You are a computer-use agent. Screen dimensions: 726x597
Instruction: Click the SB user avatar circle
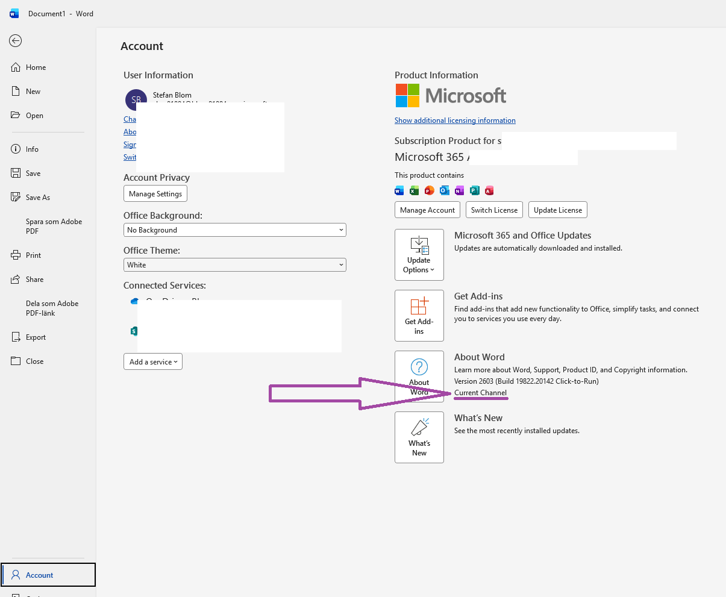(136, 100)
